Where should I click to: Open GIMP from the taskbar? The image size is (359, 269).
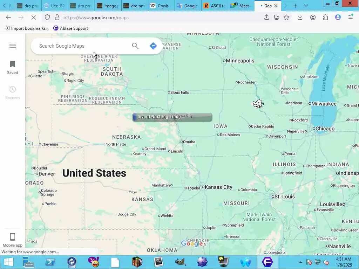click(180, 262)
